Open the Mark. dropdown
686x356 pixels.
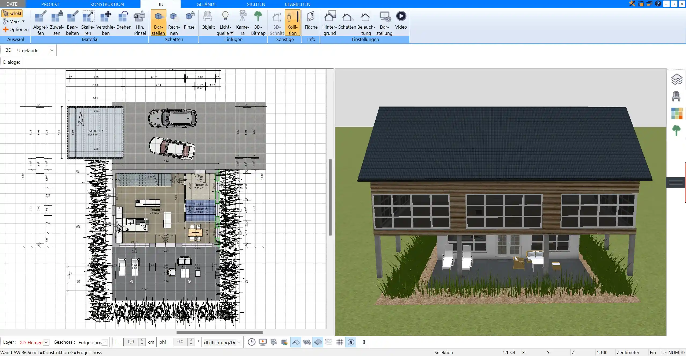14,21
